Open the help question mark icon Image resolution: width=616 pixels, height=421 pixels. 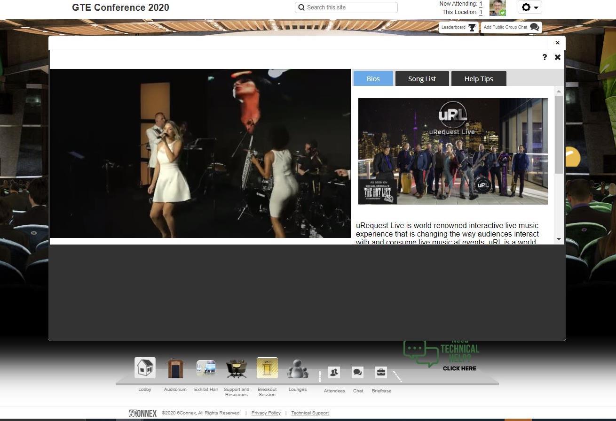coord(545,57)
